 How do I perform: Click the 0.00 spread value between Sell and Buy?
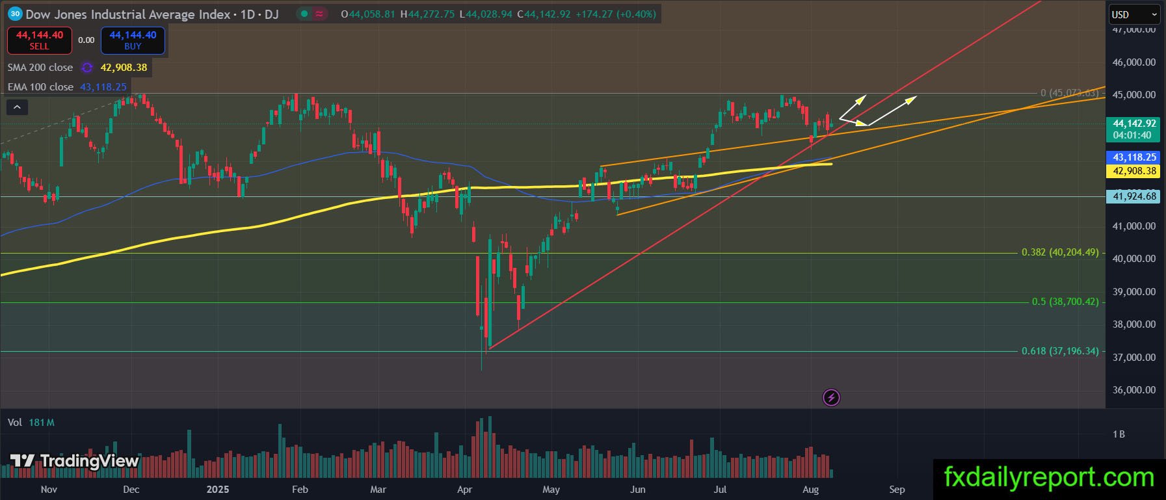(86, 40)
